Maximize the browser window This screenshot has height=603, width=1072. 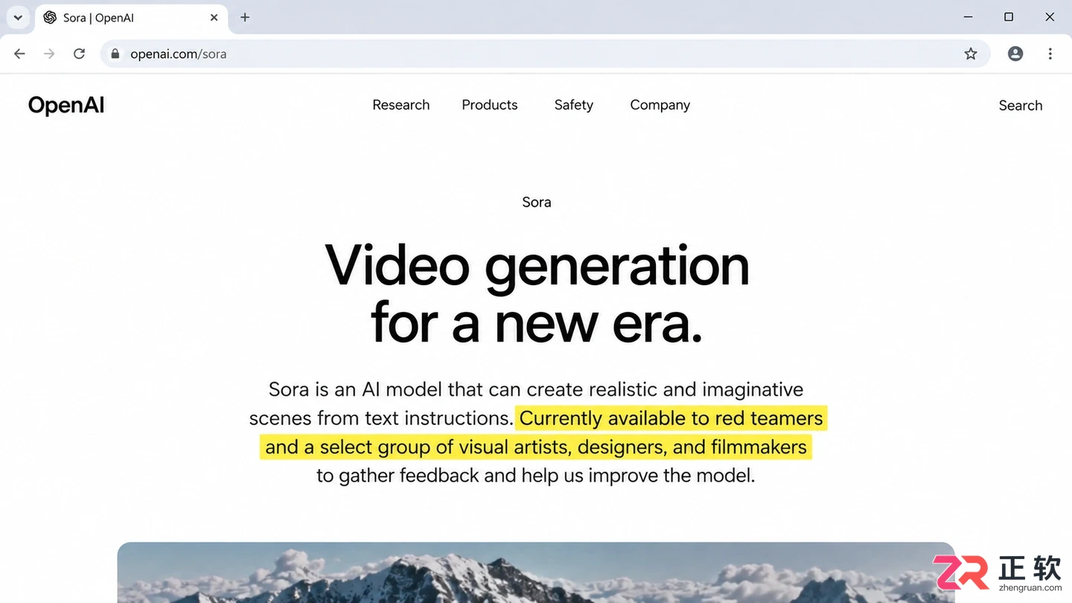pos(1009,17)
